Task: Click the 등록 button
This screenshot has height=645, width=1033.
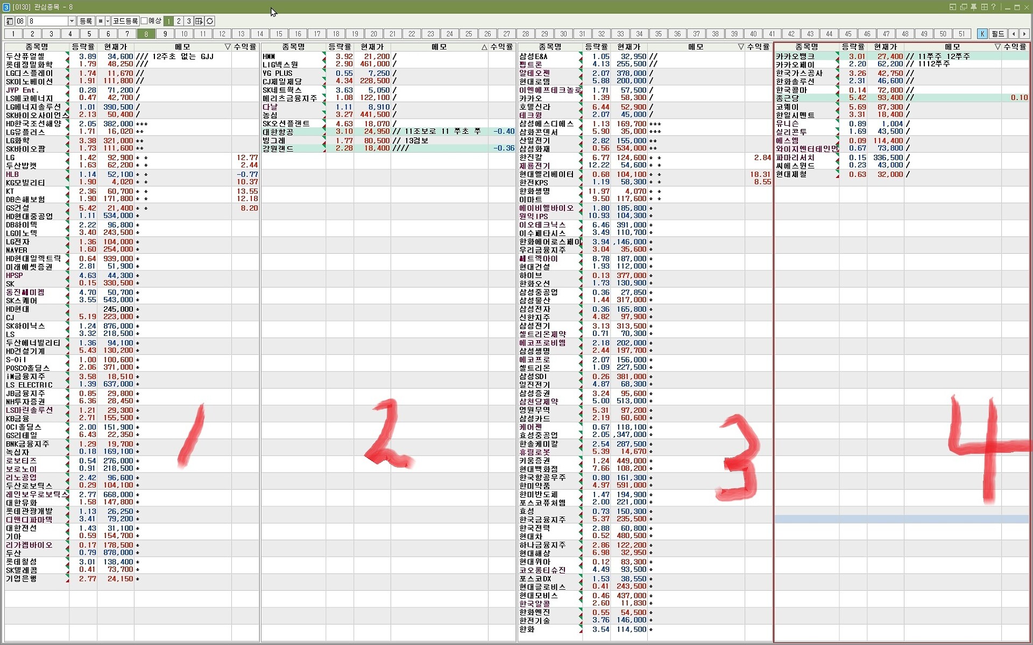Action: point(86,21)
